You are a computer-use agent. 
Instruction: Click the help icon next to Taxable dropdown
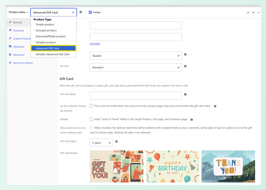[185, 54]
